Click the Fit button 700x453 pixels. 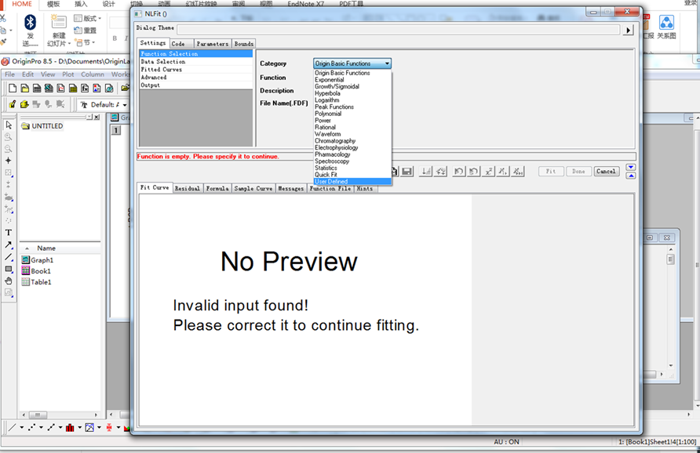(551, 171)
